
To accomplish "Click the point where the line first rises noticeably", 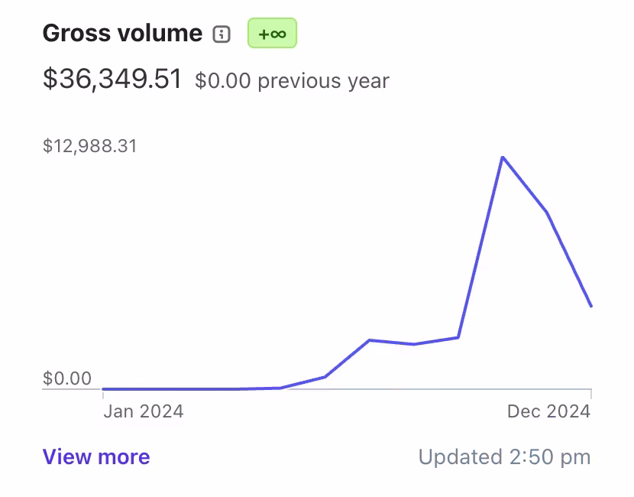I will coord(325,377).
